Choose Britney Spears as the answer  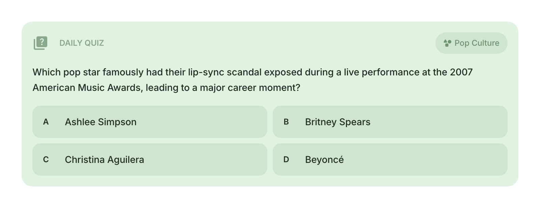pyautogui.click(x=337, y=122)
